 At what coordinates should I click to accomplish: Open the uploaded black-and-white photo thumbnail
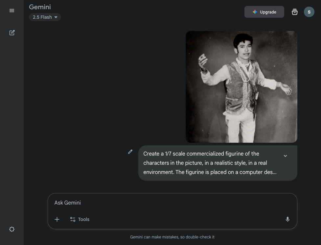click(241, 86)
